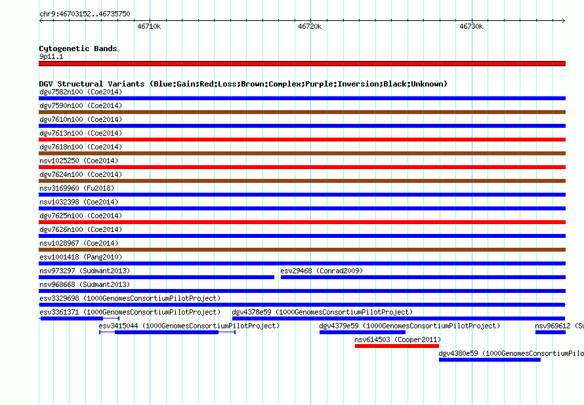Image resolution: width=584 pixels, height=405 pixels.
Task: Select the blue bar under dgv4379e59
Action: coord(362,332)
